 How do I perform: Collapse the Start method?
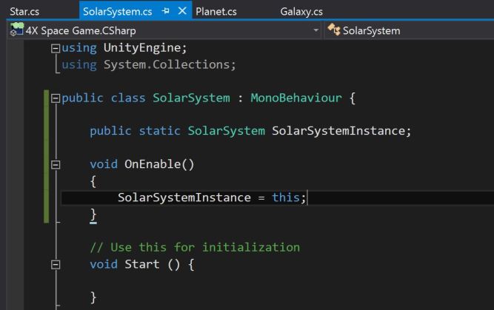[55, 264]
